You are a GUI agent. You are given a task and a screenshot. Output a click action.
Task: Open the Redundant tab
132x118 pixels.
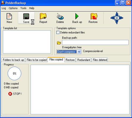pyautogui.click(x=84, y=60)
